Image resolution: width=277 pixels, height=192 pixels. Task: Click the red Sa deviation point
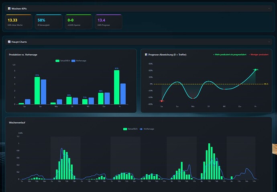point(162,101)
